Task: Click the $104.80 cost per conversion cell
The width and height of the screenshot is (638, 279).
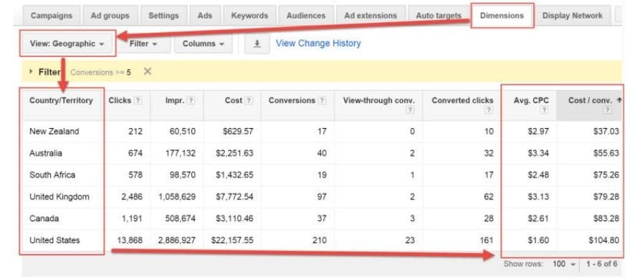Action: [x=604, y=240]
